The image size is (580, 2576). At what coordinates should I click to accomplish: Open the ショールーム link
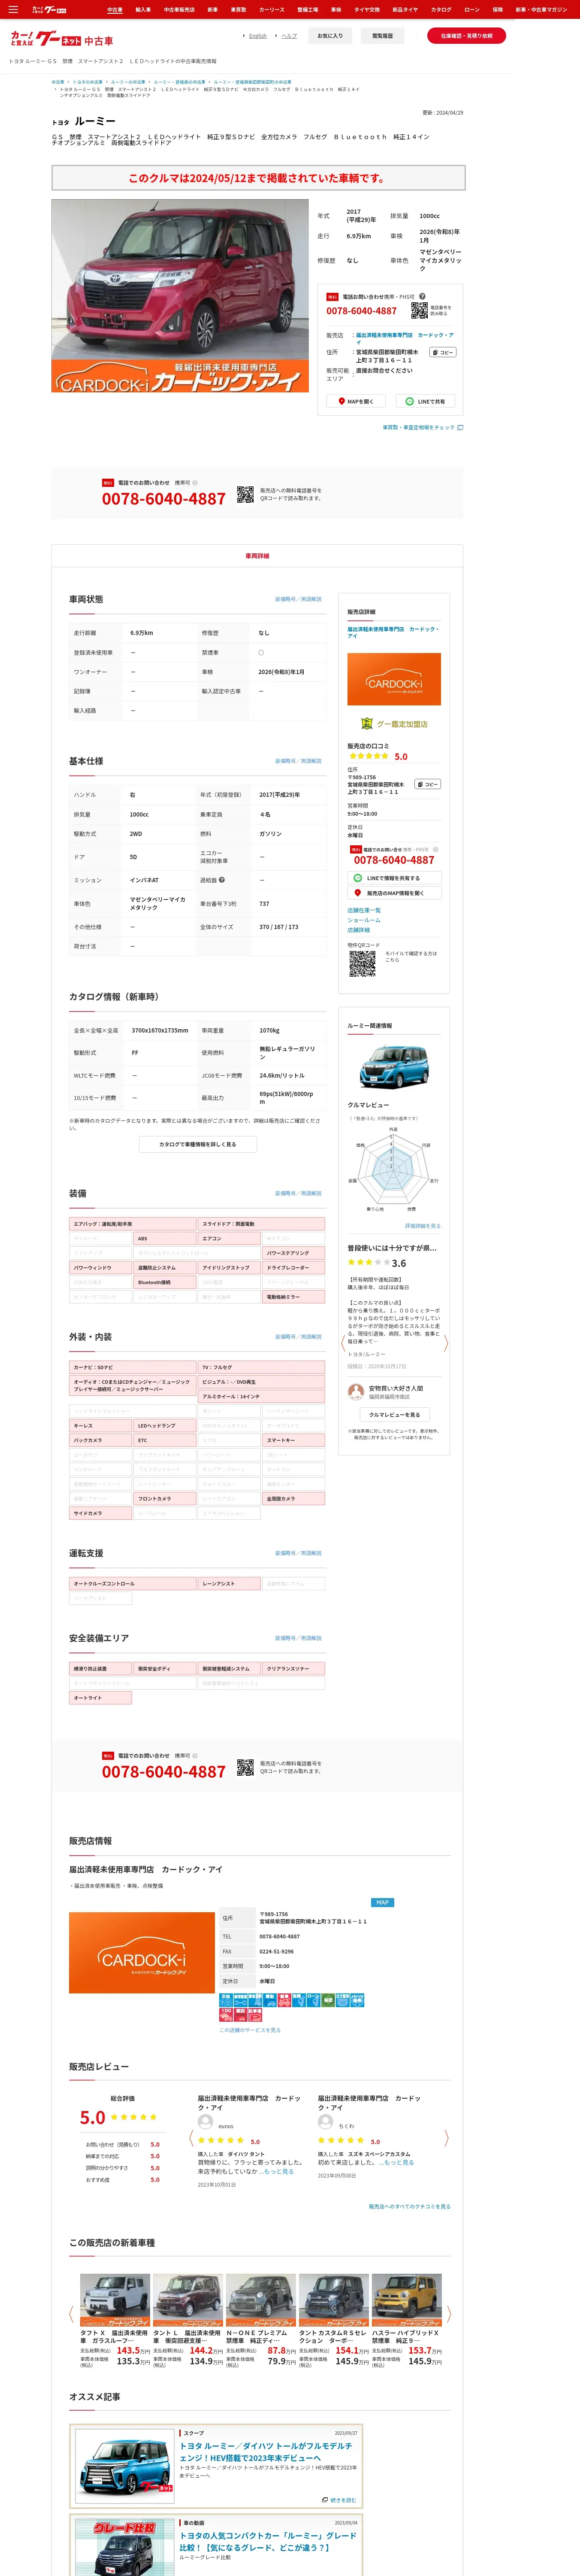[x=364, y=920]
